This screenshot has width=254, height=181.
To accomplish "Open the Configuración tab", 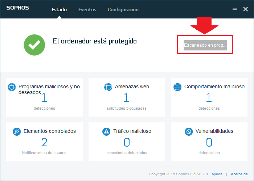I will (x=123, y=10).
